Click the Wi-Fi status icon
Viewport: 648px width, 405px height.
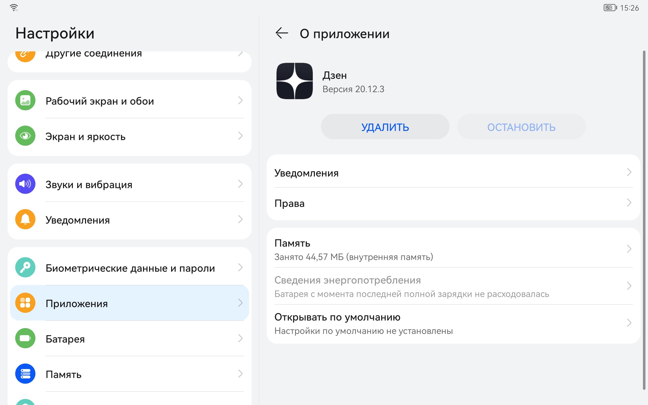tap(14, 7)
